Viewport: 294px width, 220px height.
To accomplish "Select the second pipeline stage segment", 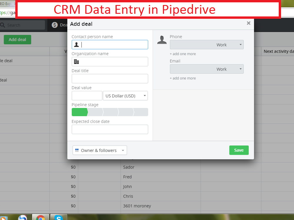I will 95,112.
